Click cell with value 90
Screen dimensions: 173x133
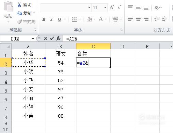pyautogui.click(x=61, y=107)
